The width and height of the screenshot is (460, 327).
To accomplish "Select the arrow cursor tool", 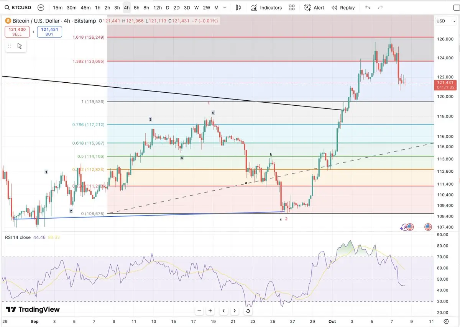I will click(20, 46).
